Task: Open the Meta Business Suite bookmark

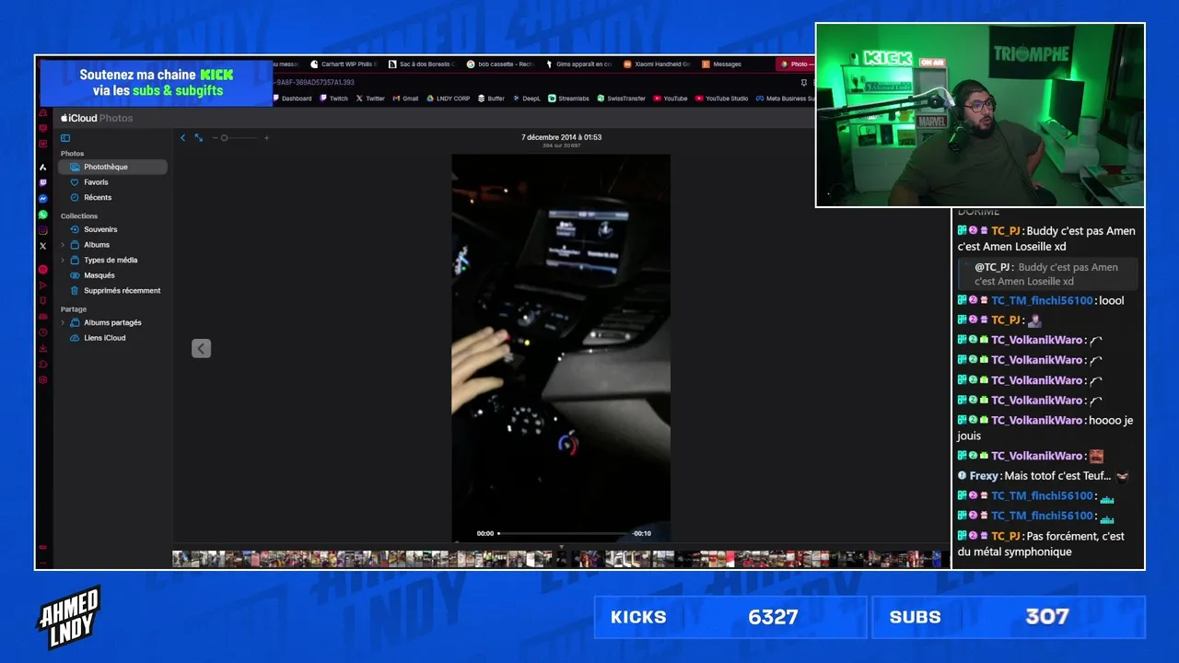Action: coord(785,99)
